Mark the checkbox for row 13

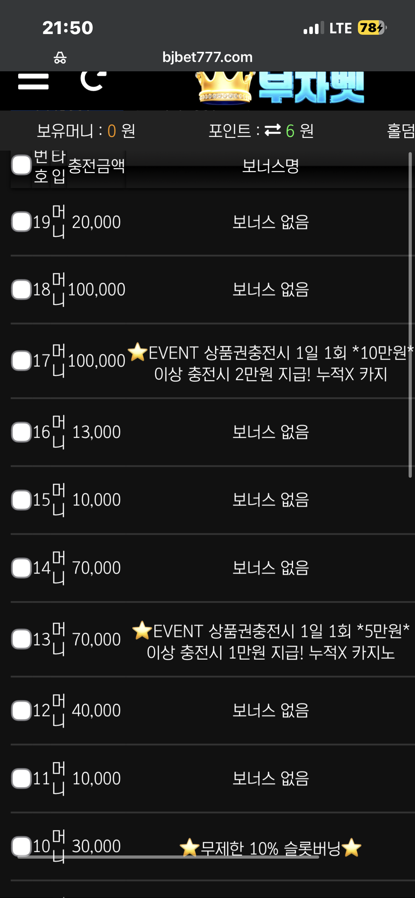point(21,639)
